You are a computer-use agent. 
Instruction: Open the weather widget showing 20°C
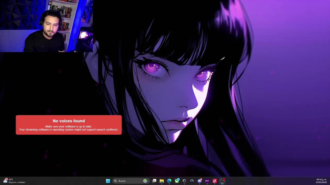point(14,181)
